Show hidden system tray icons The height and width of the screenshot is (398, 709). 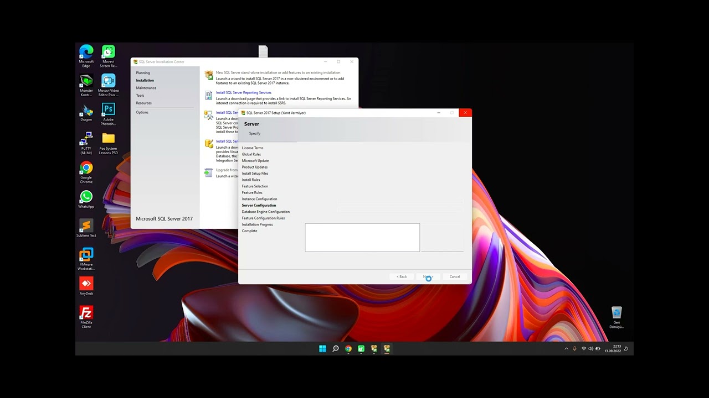pyautogui.click(x=566, y=349)
